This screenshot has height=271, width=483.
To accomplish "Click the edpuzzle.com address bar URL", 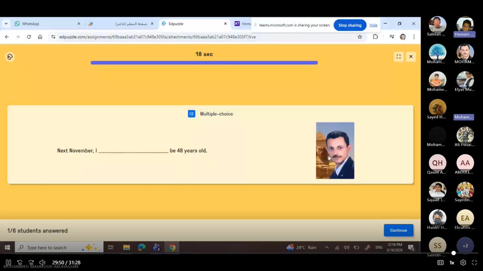I will (157, 37).
